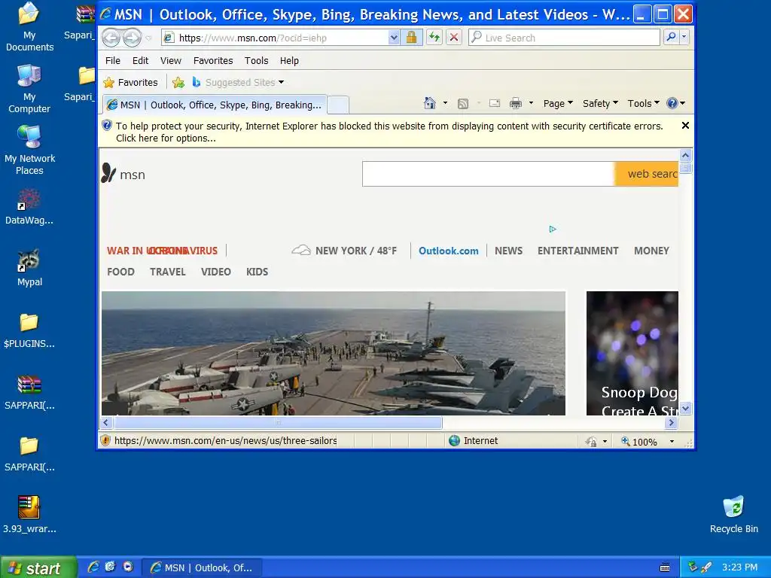Click the TRAVEL navigation link
This screenshot has width=771, height=578.
point(168,272)
